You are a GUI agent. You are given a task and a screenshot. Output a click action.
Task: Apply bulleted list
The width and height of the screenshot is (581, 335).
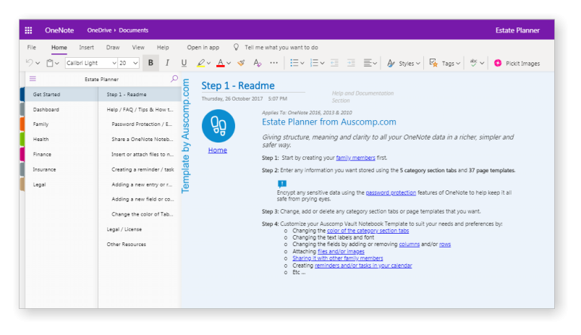tap(294, 63)
